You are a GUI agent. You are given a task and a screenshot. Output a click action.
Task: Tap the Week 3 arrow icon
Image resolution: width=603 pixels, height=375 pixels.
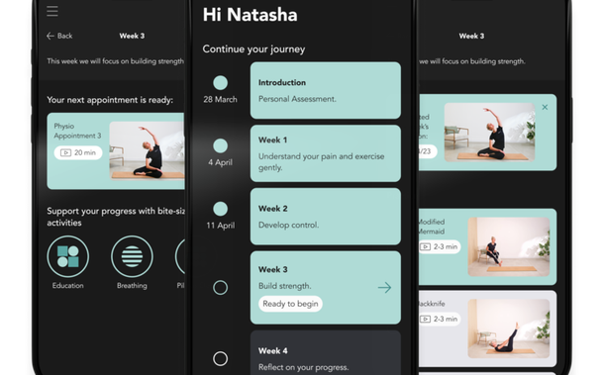[x=384, y=287]
